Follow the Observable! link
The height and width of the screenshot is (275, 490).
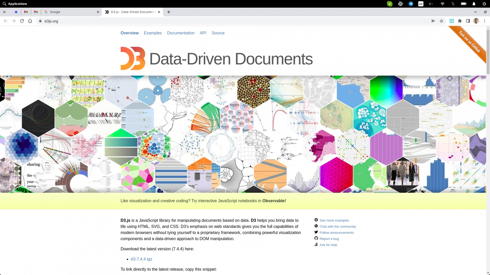tap(274, 201)
